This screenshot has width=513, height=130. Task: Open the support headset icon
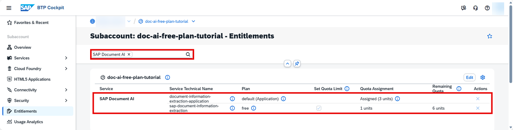475,8
